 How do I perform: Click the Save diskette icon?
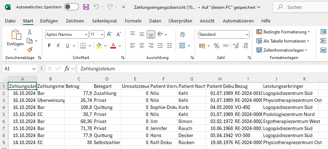pos(86,7)
